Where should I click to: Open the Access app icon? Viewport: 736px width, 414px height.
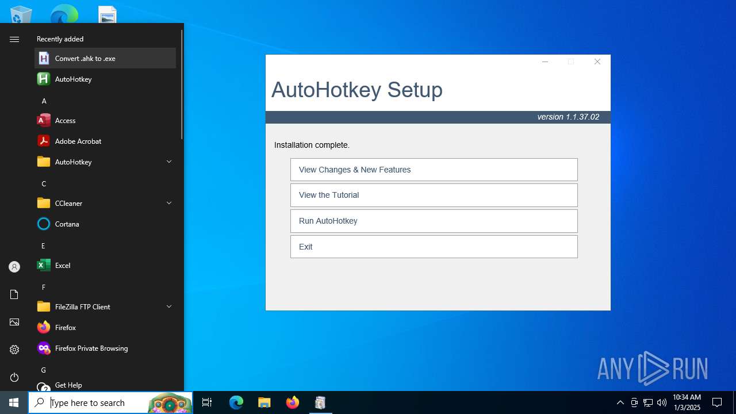tap(44, 120)
